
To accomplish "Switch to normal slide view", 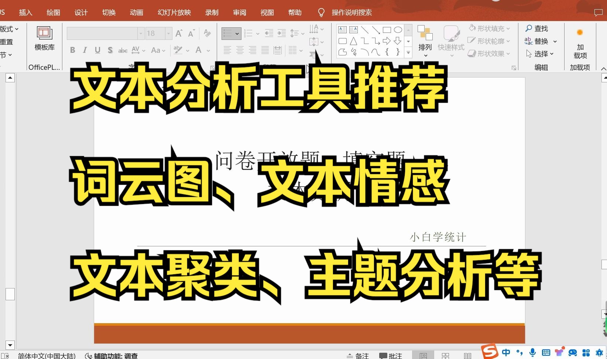I will coord(423,356).
